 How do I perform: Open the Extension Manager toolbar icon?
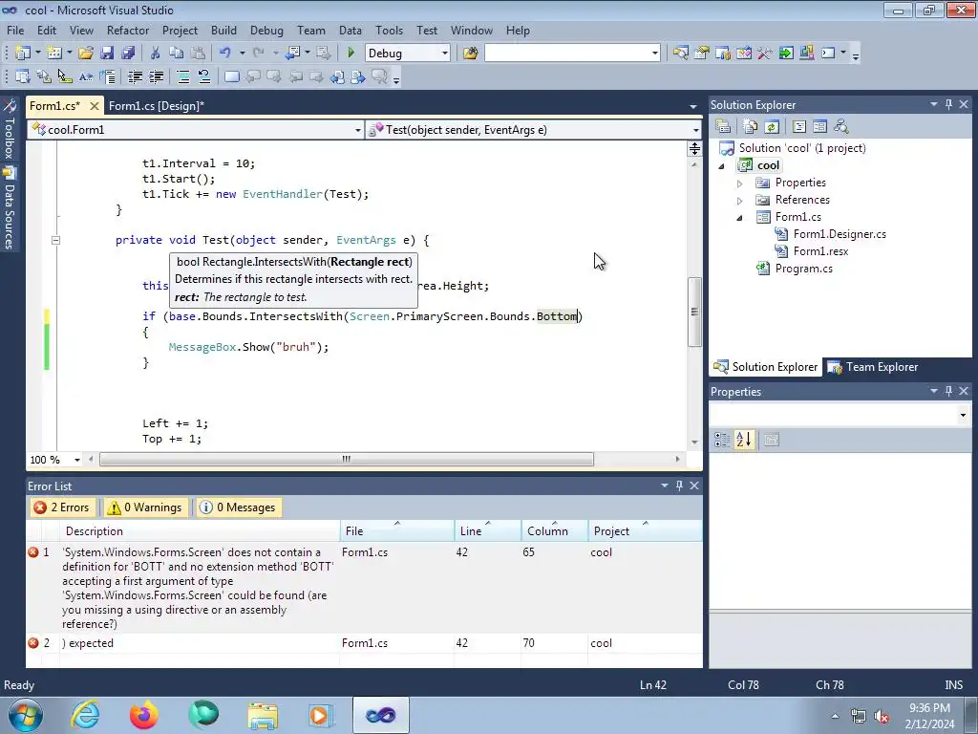(x=807, y=54)
